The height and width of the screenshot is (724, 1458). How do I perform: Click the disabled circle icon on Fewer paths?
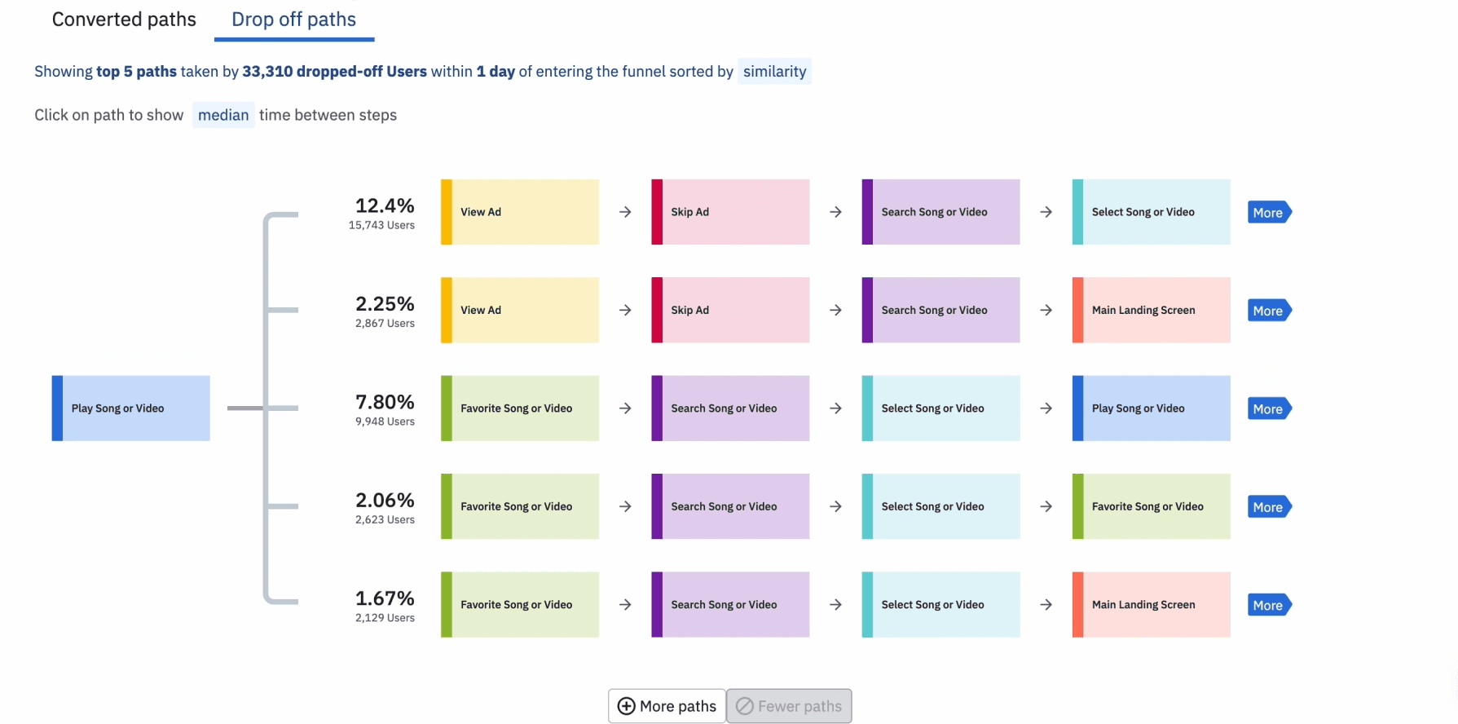(x=744, y=706)
